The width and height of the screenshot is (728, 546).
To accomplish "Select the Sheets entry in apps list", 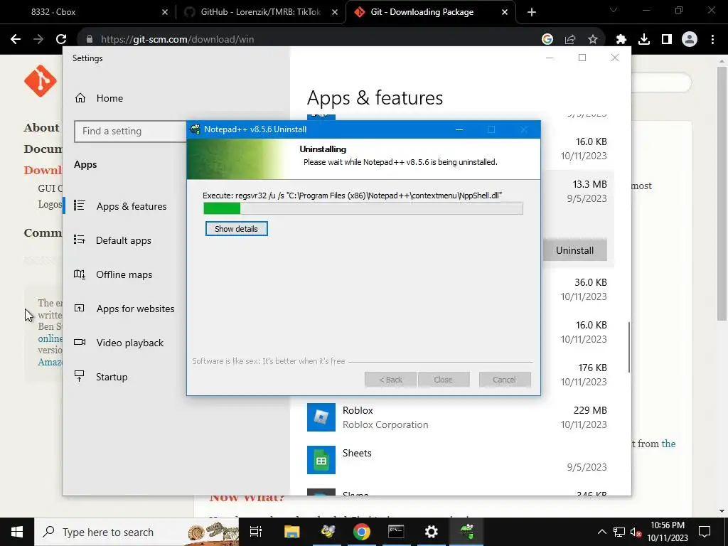I will tap(457, 460).
